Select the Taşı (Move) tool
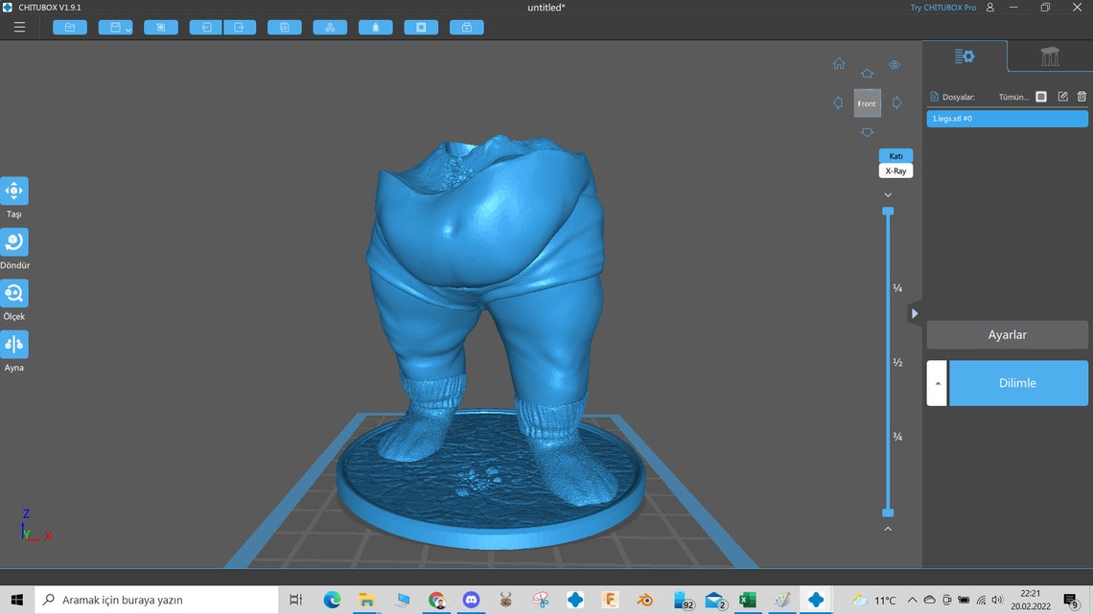The width and height of the screenshot is (1093, 614). pos(13,190)
